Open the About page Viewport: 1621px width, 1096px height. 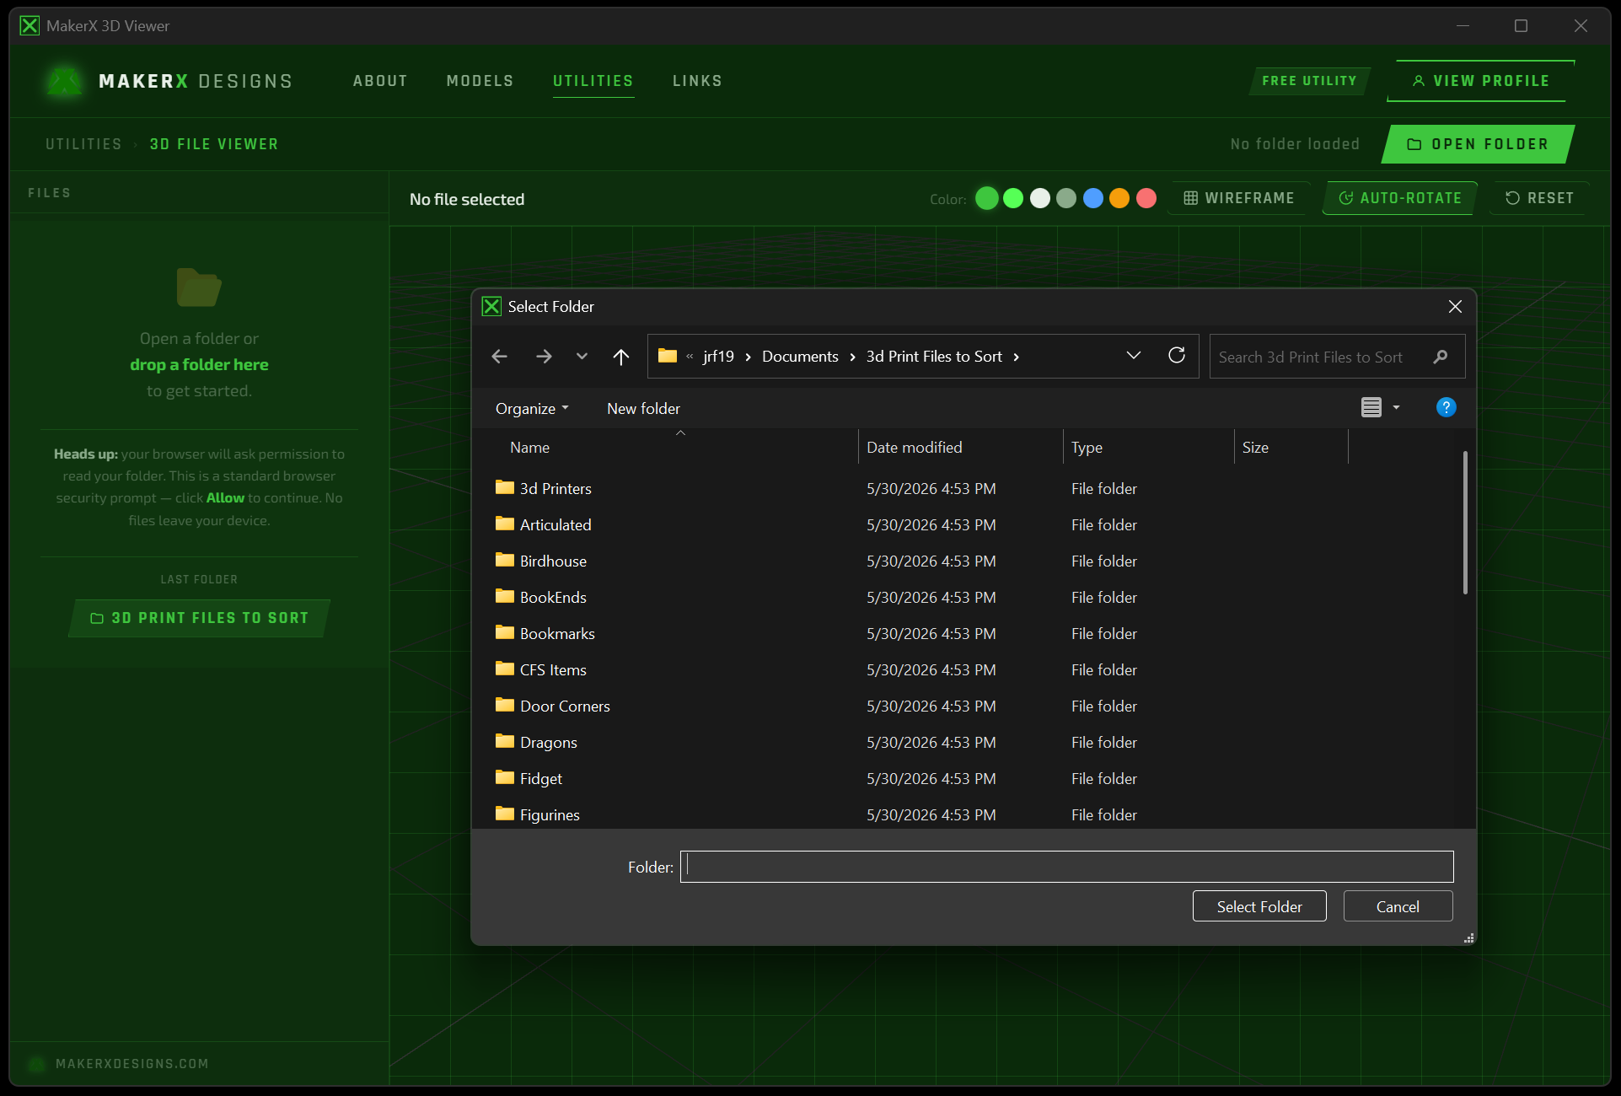click(x=380, y=81)
